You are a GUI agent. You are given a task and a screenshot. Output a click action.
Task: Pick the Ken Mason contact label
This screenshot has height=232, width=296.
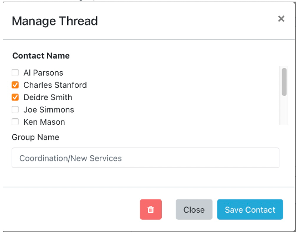point(44,122)
